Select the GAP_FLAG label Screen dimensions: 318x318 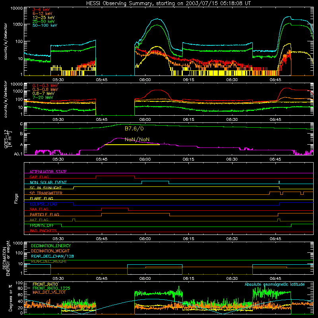point(39,177)
